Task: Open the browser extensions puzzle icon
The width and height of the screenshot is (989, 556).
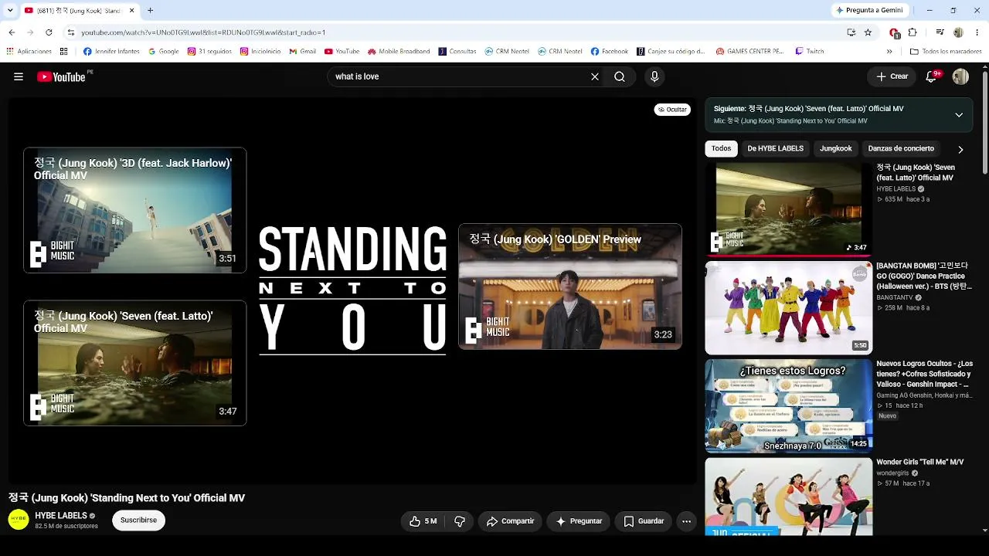Action: coord(913,32)
